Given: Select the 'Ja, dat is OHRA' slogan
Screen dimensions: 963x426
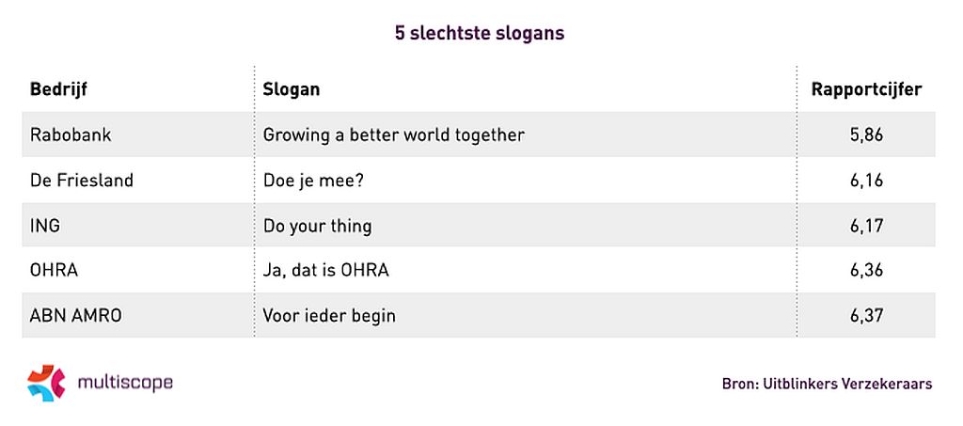Looking at the screenshot, I should coord(325,271).
